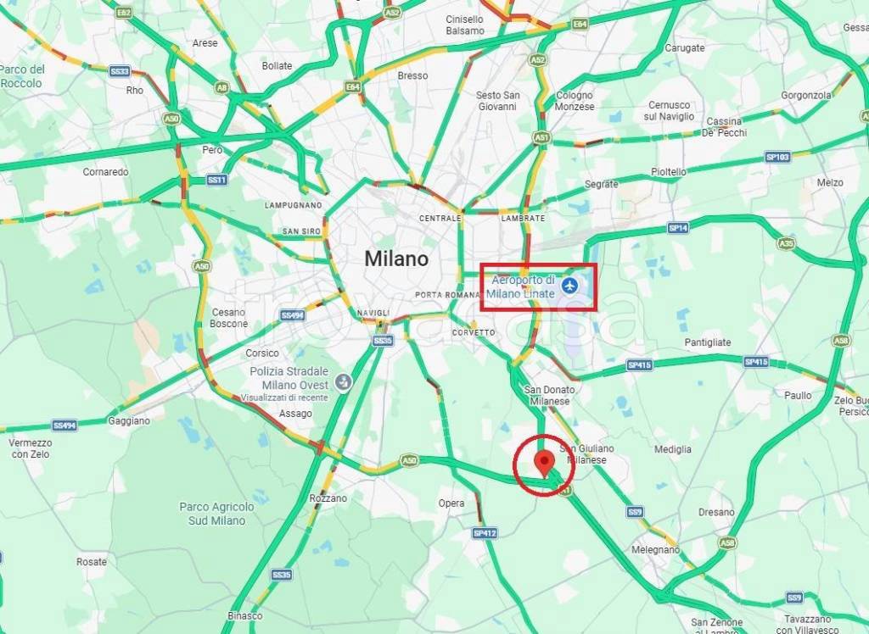Click the Linate airport airplane icon
The width and height of the screenshot is (869, 634).
click(x=569, y=286)
